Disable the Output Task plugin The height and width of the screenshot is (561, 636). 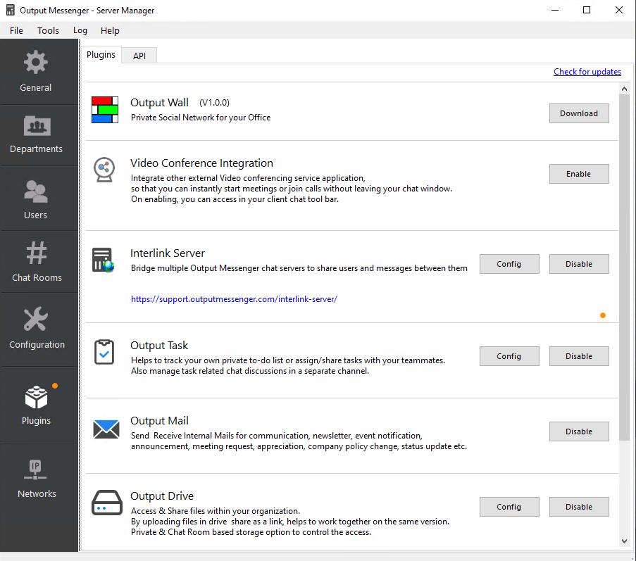(x=579, y=356)
